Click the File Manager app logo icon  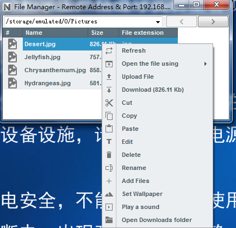click(x=7, y=7)
